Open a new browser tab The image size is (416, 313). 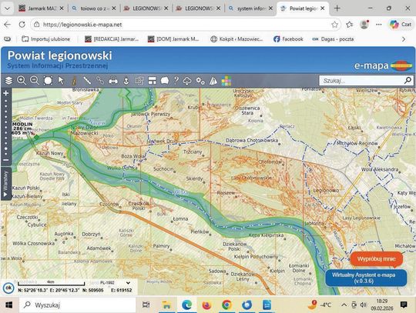coord(337,8)
